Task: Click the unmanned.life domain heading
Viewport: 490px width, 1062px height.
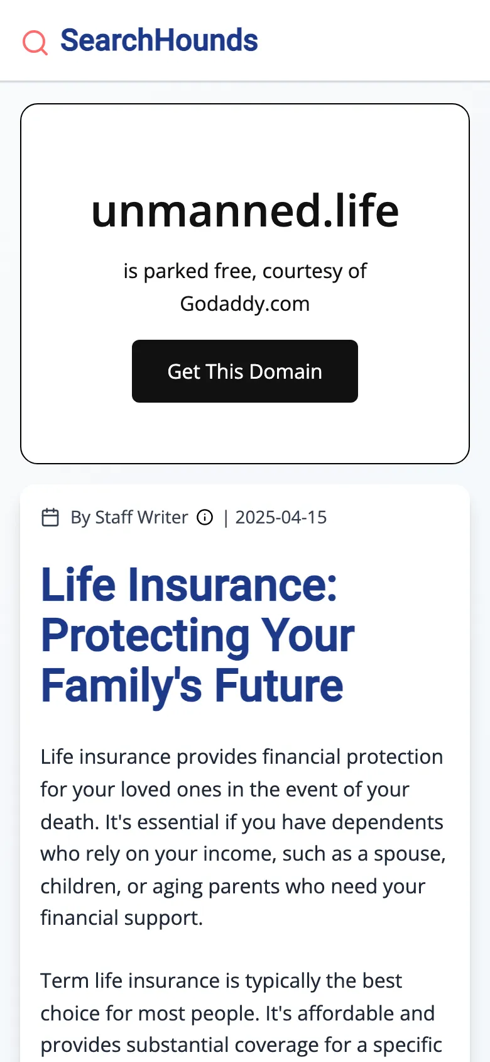Action: [245, 211]
